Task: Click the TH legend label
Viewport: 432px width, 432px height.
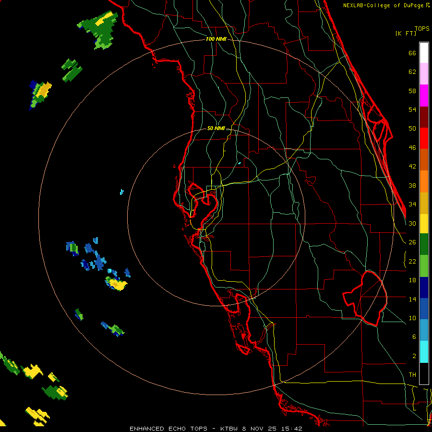Action: (412, 375)
